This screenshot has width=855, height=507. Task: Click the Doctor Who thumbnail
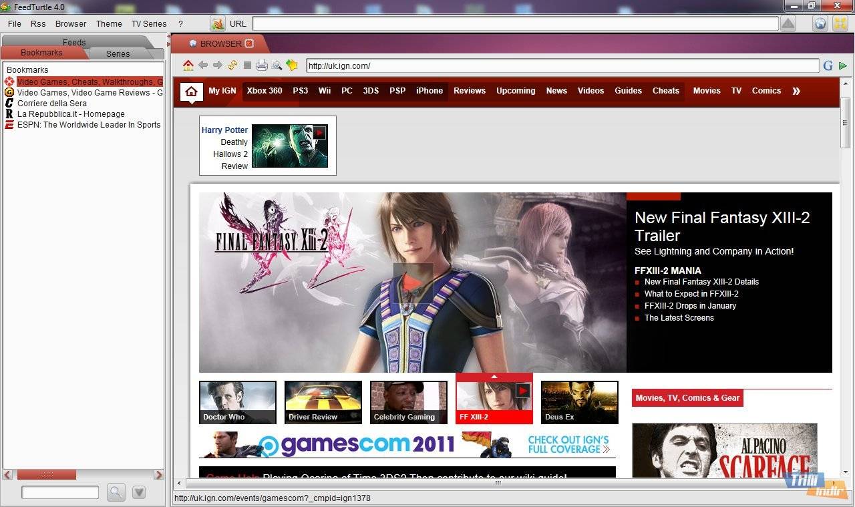(x=238, y=402)
